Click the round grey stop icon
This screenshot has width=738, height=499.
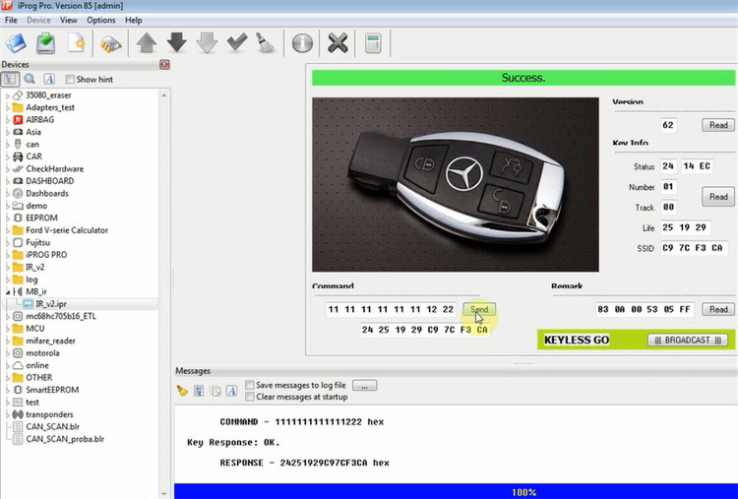302,43
